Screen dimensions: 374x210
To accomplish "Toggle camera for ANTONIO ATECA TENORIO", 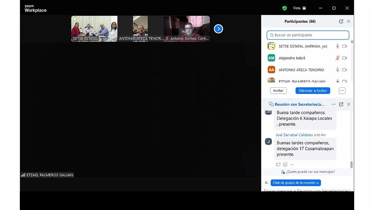I will point(345,70).
